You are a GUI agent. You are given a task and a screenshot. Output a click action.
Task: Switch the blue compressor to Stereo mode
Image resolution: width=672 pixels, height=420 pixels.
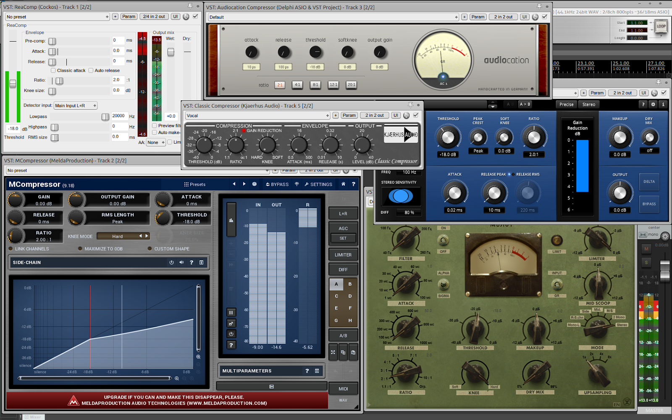(589, 104)
